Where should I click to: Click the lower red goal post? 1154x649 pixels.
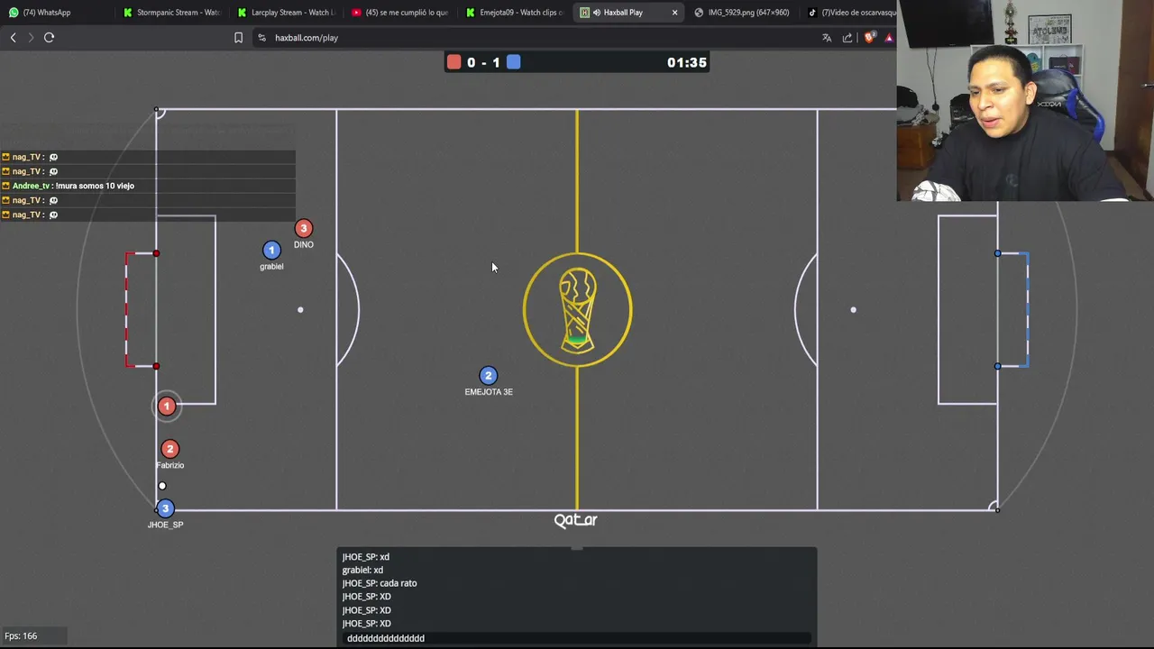(156, 366)
